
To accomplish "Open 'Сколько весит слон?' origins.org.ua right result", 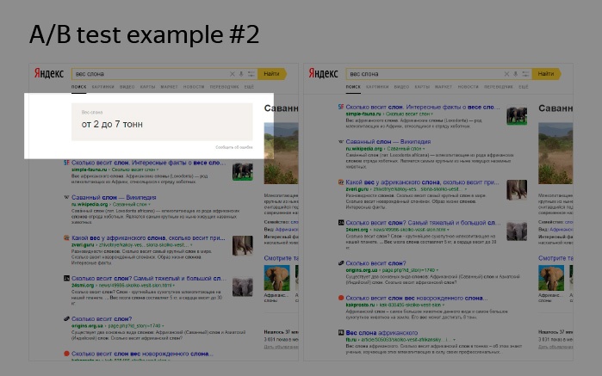I will pyautogui.click(x=376, y=263).
